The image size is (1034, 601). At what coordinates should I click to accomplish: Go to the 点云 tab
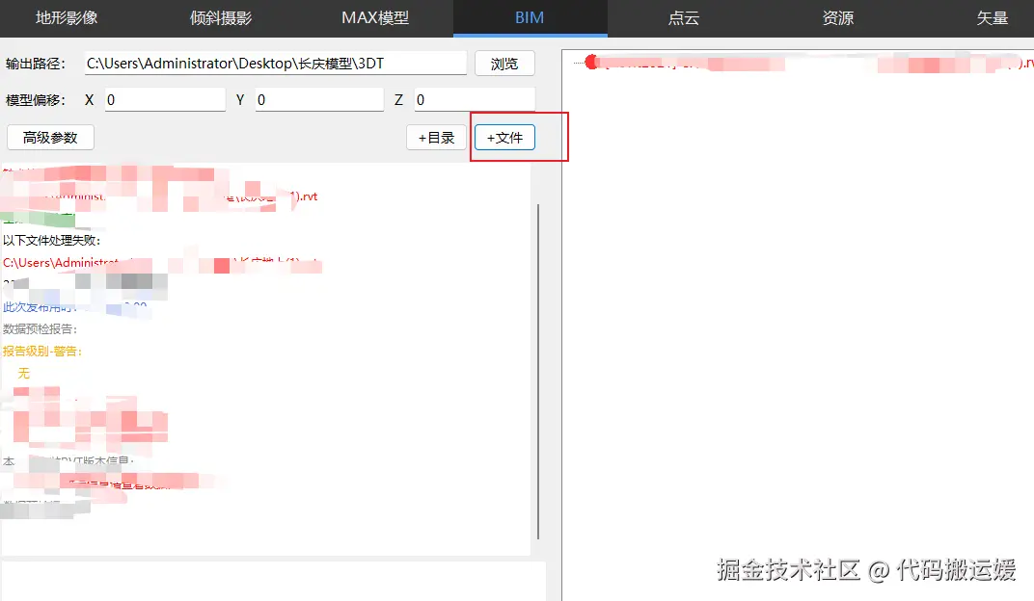684,17
